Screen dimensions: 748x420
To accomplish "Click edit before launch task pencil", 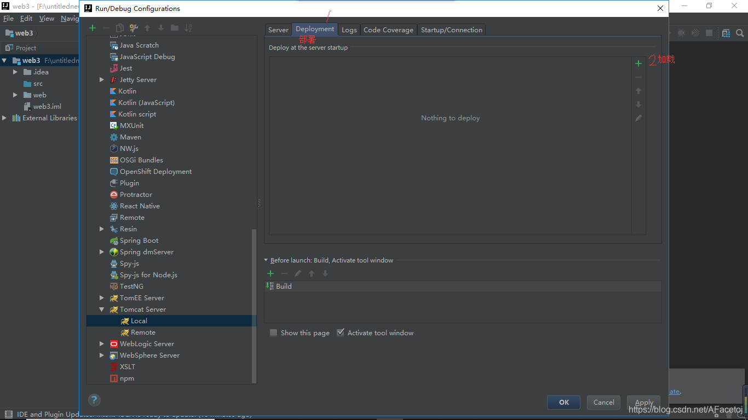I will (298, 273).
